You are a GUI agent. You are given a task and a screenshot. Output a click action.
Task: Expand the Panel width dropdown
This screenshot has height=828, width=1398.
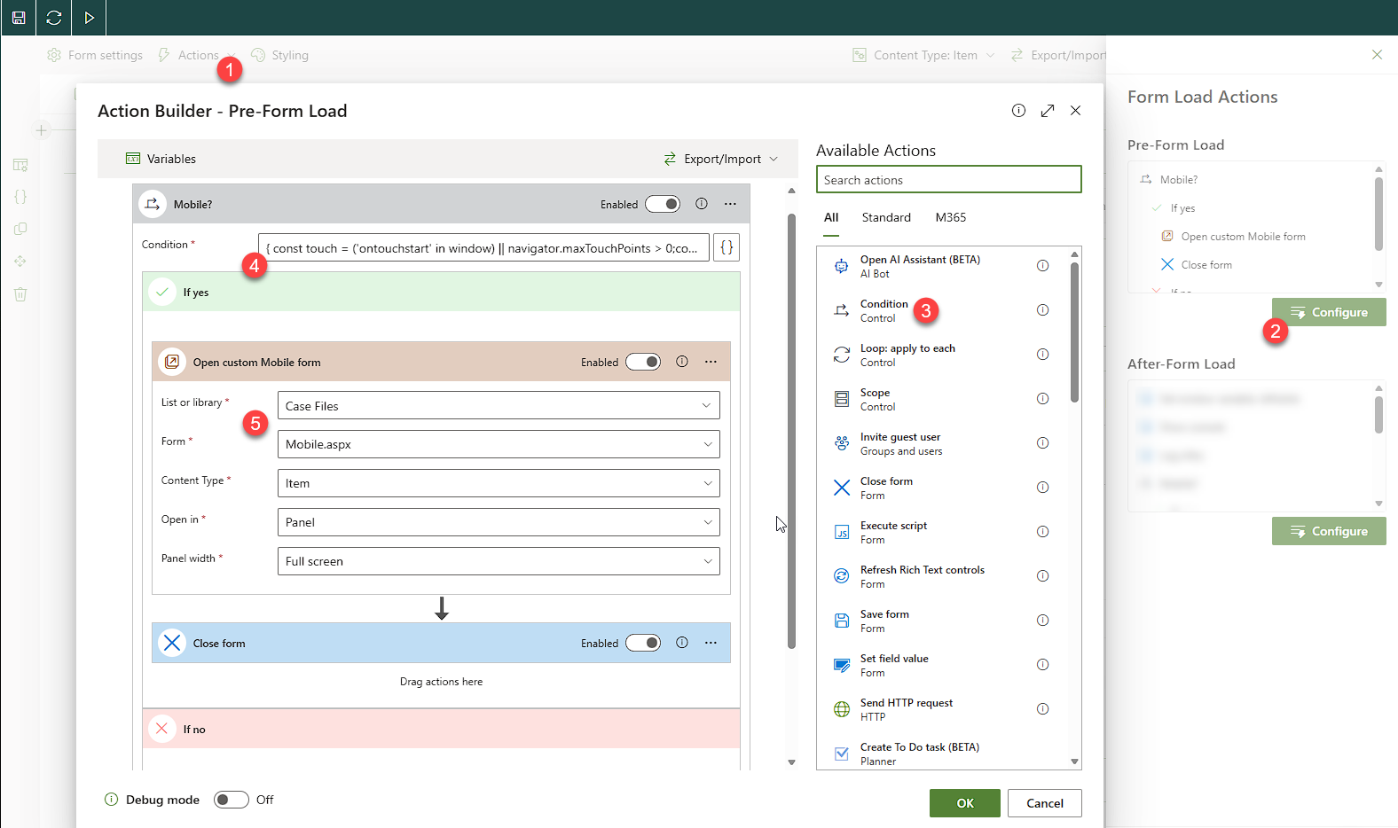coord(499,561)
